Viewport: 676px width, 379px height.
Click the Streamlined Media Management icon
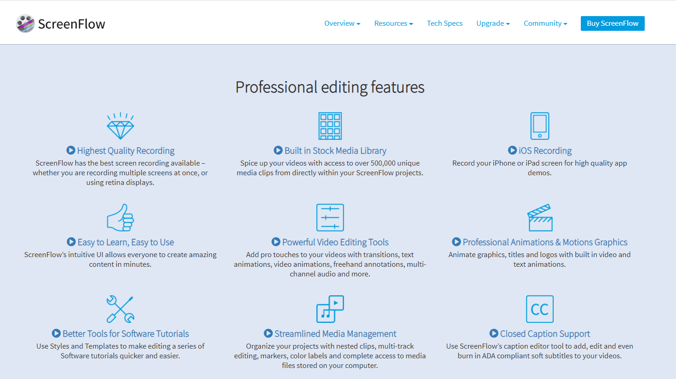(330, 309)
